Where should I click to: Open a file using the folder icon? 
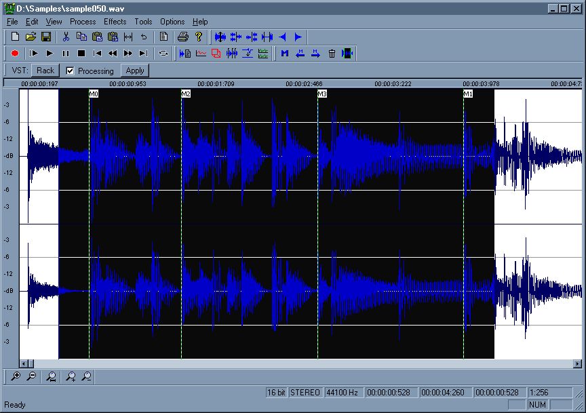point(31,37)
